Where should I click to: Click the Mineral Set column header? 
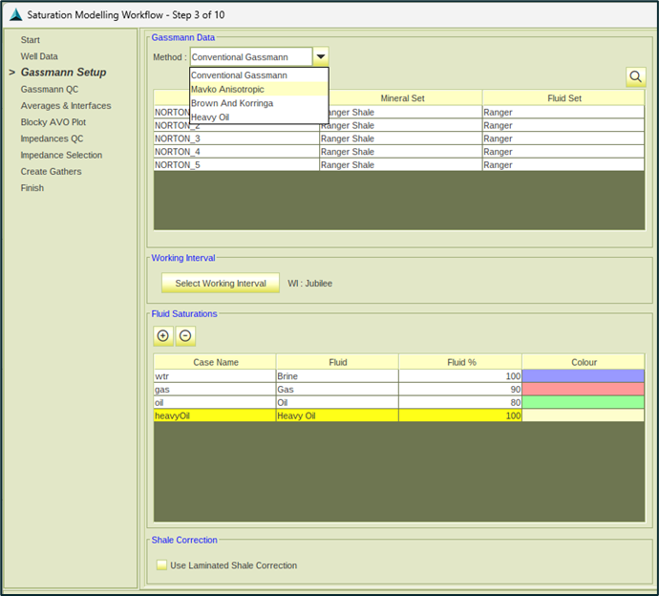(x=402, y=98)
